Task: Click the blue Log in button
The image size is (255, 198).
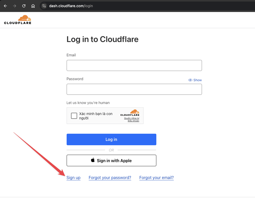Action: point(111,140)
